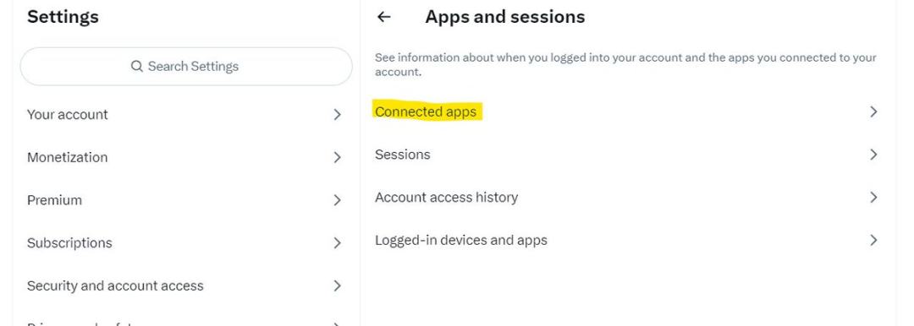Open the Premium settings entry
914x326 pixels.
186,200
